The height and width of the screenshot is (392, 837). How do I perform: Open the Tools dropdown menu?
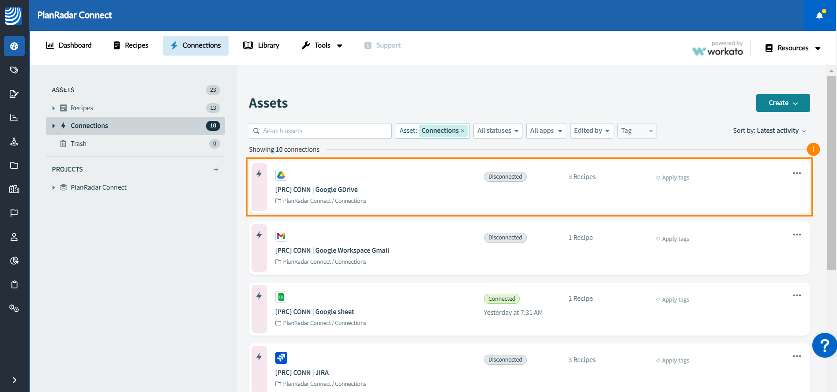point(322,45)
